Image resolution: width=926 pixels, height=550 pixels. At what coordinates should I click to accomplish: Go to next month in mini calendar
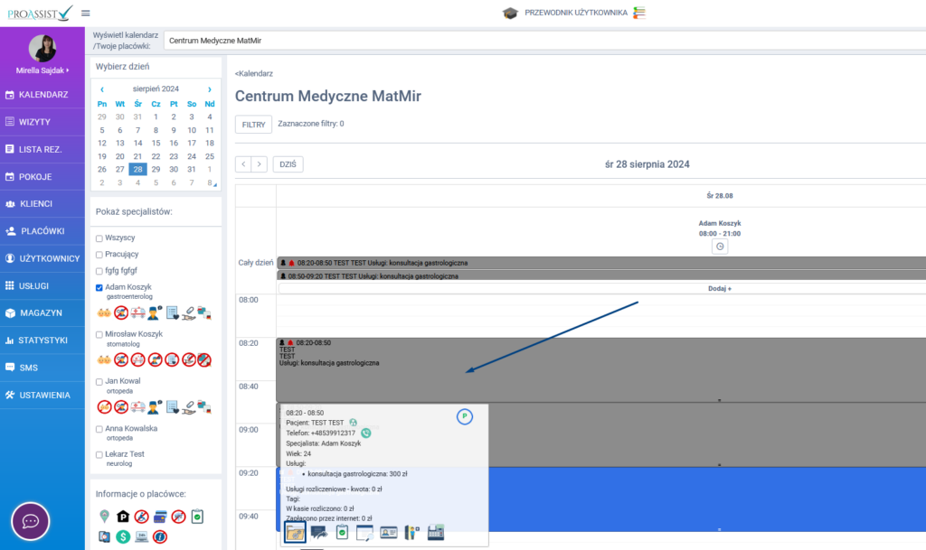click(x=210, y=89)
